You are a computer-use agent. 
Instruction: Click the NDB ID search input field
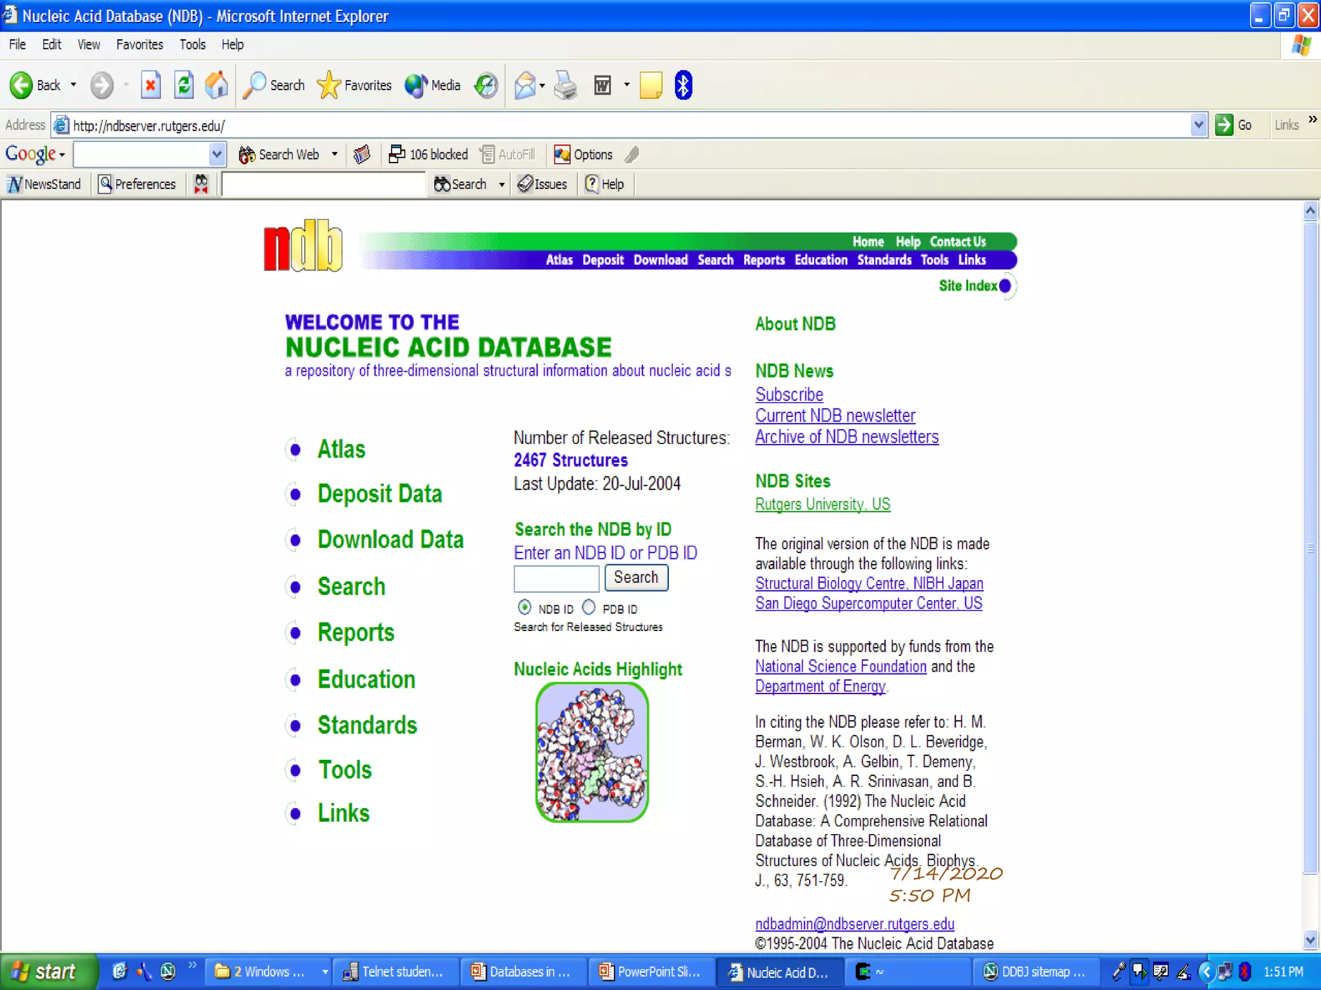pos(556,578)
